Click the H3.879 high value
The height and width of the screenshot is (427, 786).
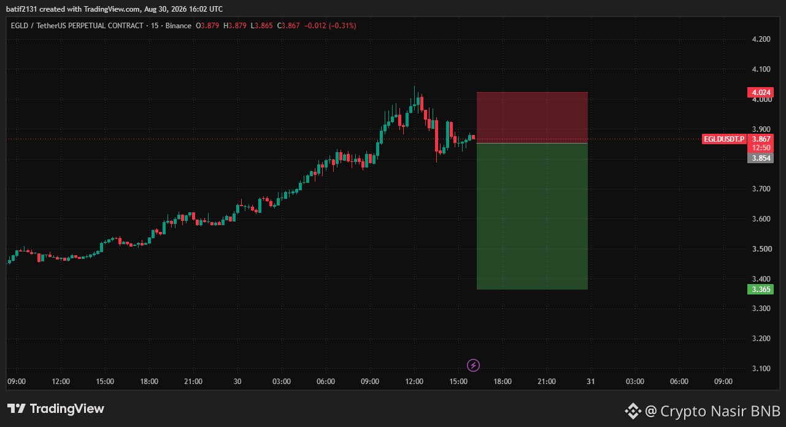235,26
